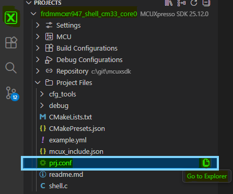Open the Extensions view in activity bar
Image resolution: width=233 pixels, height=194 pixels.
[x=11, y=42]
